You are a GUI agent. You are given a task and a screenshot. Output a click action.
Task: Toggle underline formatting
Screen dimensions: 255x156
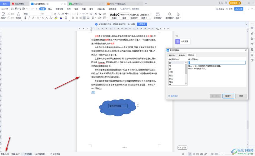point(33,18)
